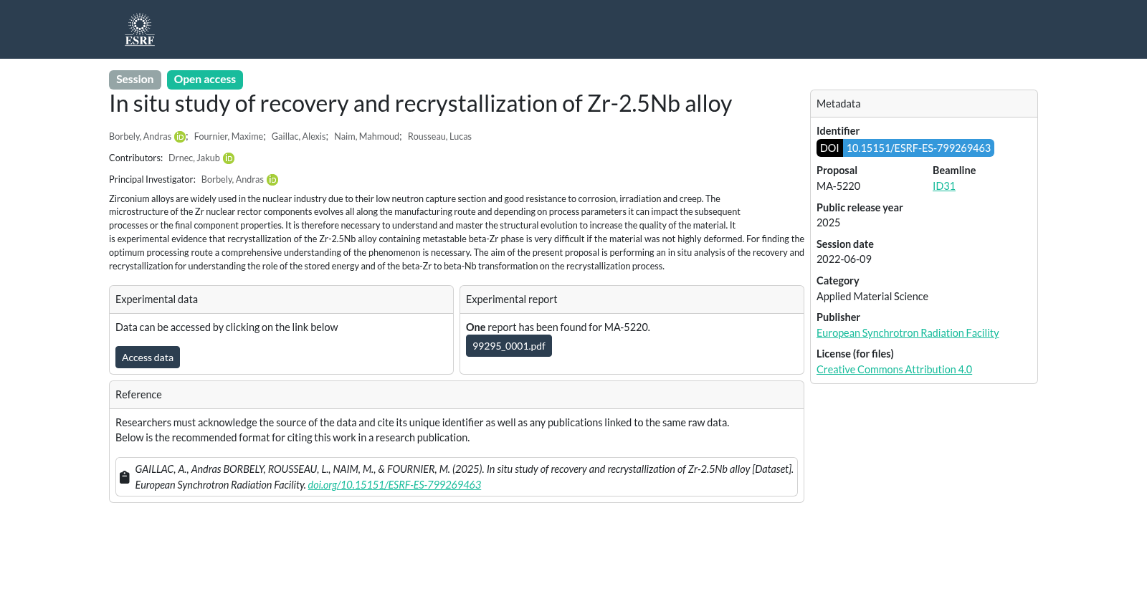Click the Open access badge
This screenshot has width=1147, height=614.
205,80
